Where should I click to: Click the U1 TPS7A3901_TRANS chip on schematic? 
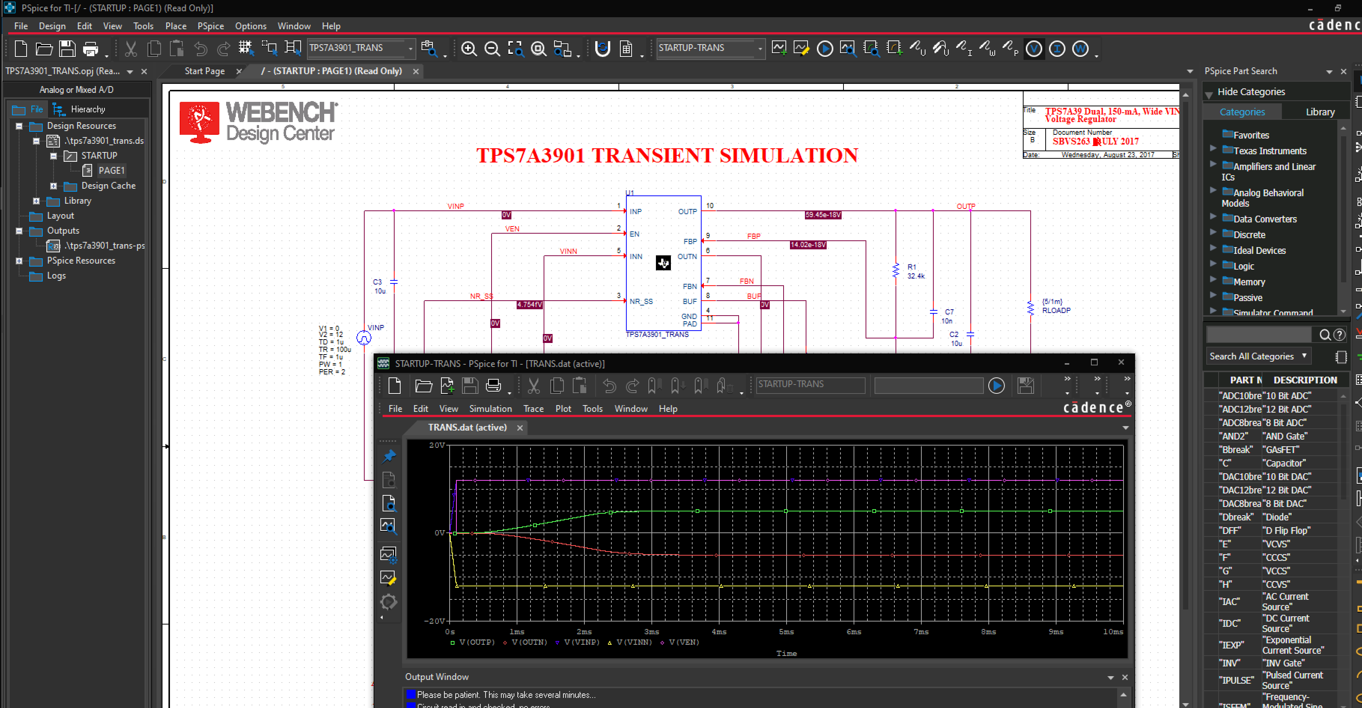[663, 263]
